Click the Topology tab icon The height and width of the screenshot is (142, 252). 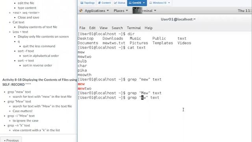click(82, 3)
